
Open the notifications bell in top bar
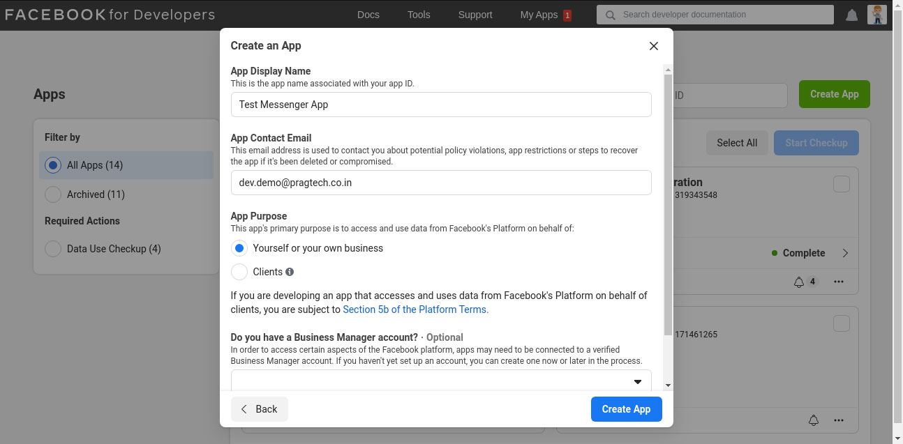851,15
